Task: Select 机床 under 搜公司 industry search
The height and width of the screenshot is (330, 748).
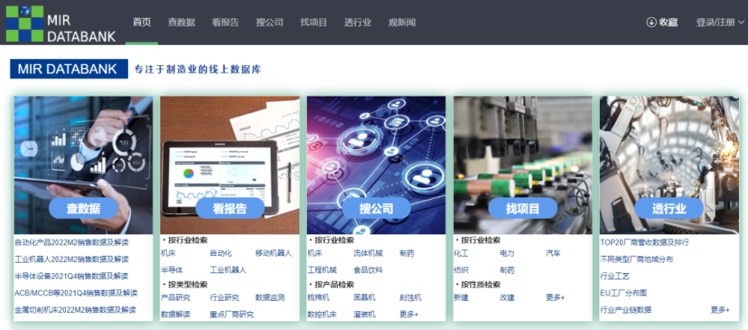Action: (x=315, y=253)
